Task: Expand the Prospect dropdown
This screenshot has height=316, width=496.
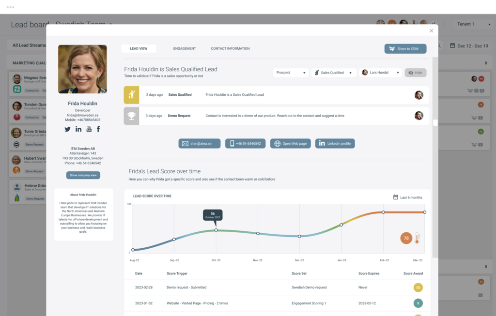Action: [291, 73]
